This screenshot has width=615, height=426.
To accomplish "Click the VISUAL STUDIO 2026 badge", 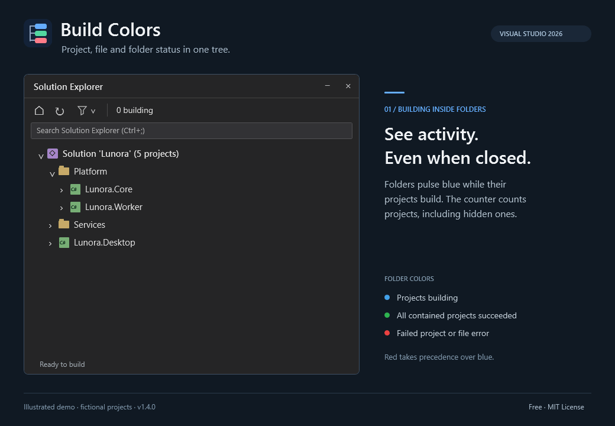I will point(541,34).
